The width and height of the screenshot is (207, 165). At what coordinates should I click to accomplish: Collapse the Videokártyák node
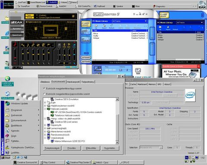coord(45,138)
